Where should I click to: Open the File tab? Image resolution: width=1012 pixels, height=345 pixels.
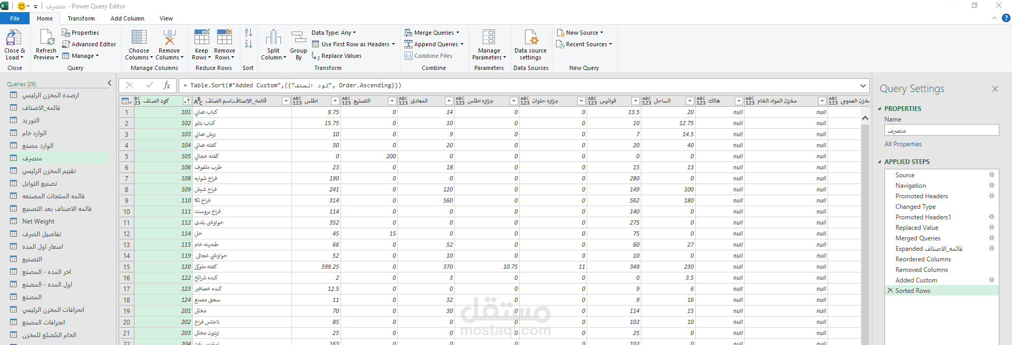[x=15, y=18]
